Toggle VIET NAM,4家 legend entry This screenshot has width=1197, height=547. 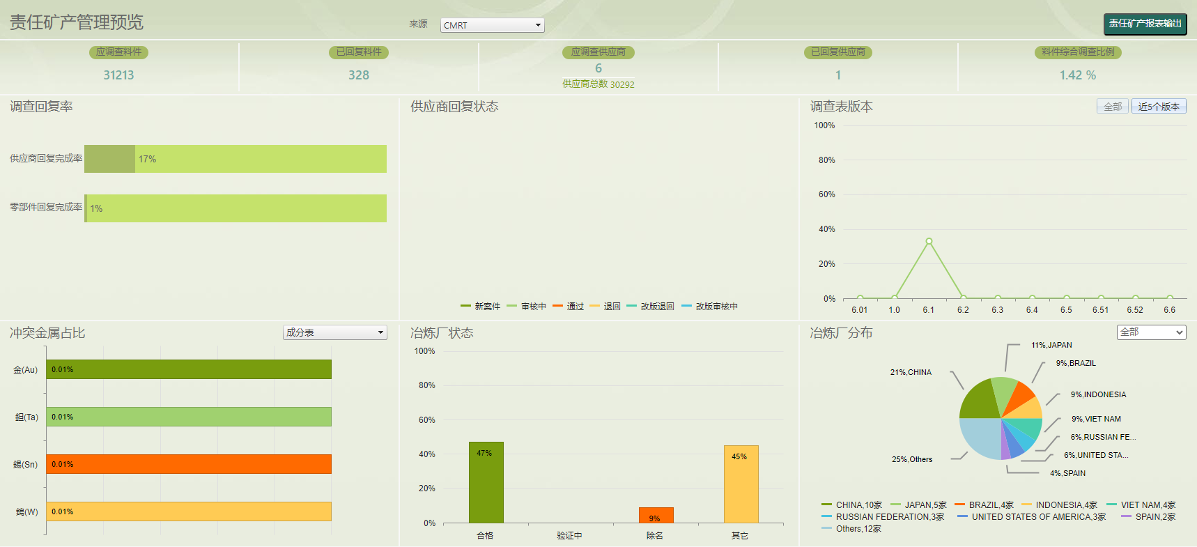pyautogui.click(x=1141, y=505)
